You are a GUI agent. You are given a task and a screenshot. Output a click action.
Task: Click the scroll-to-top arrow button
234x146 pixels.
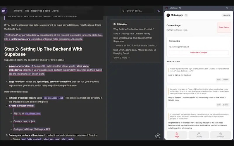click(158, 136)
